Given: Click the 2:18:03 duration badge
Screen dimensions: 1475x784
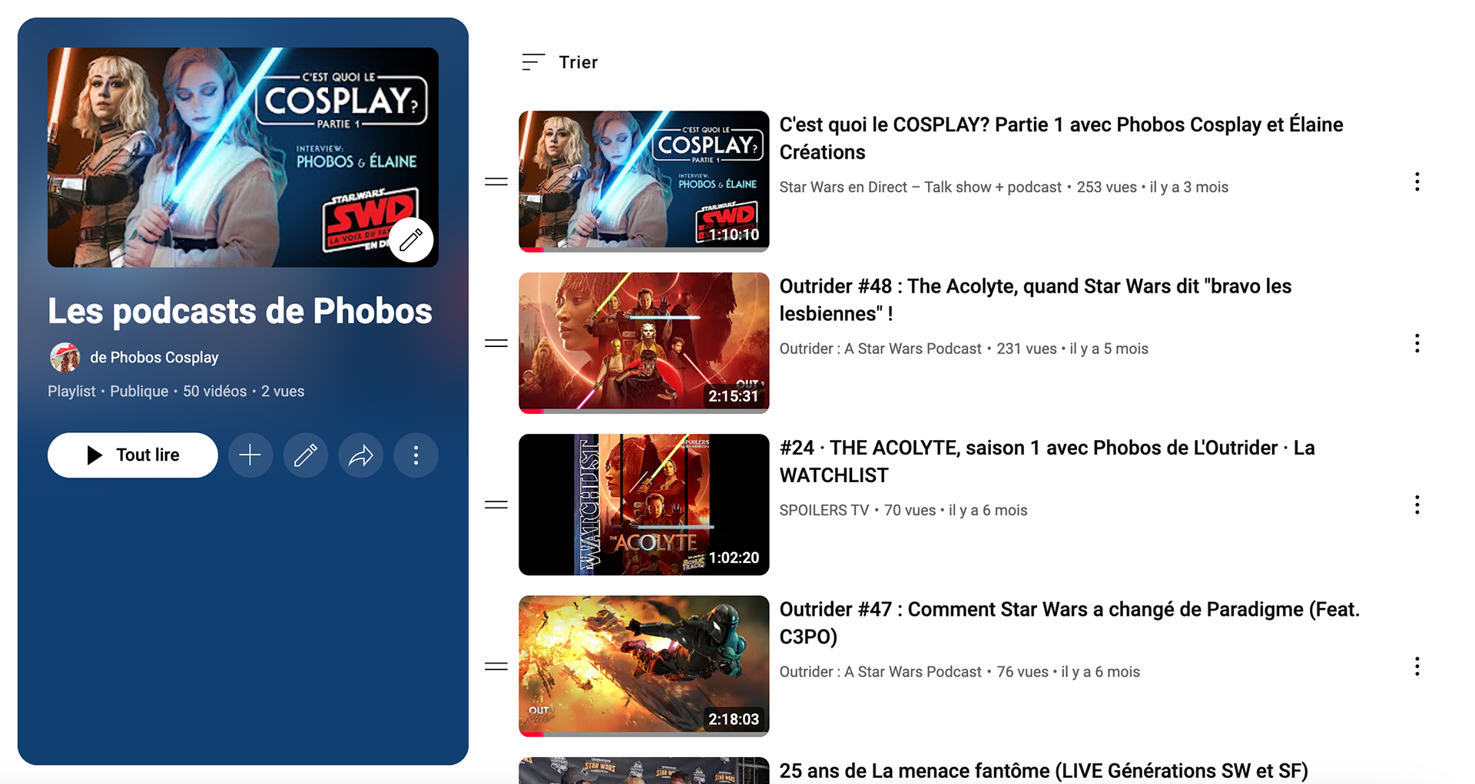Looking at the screenshot, I should coord(734,719).
